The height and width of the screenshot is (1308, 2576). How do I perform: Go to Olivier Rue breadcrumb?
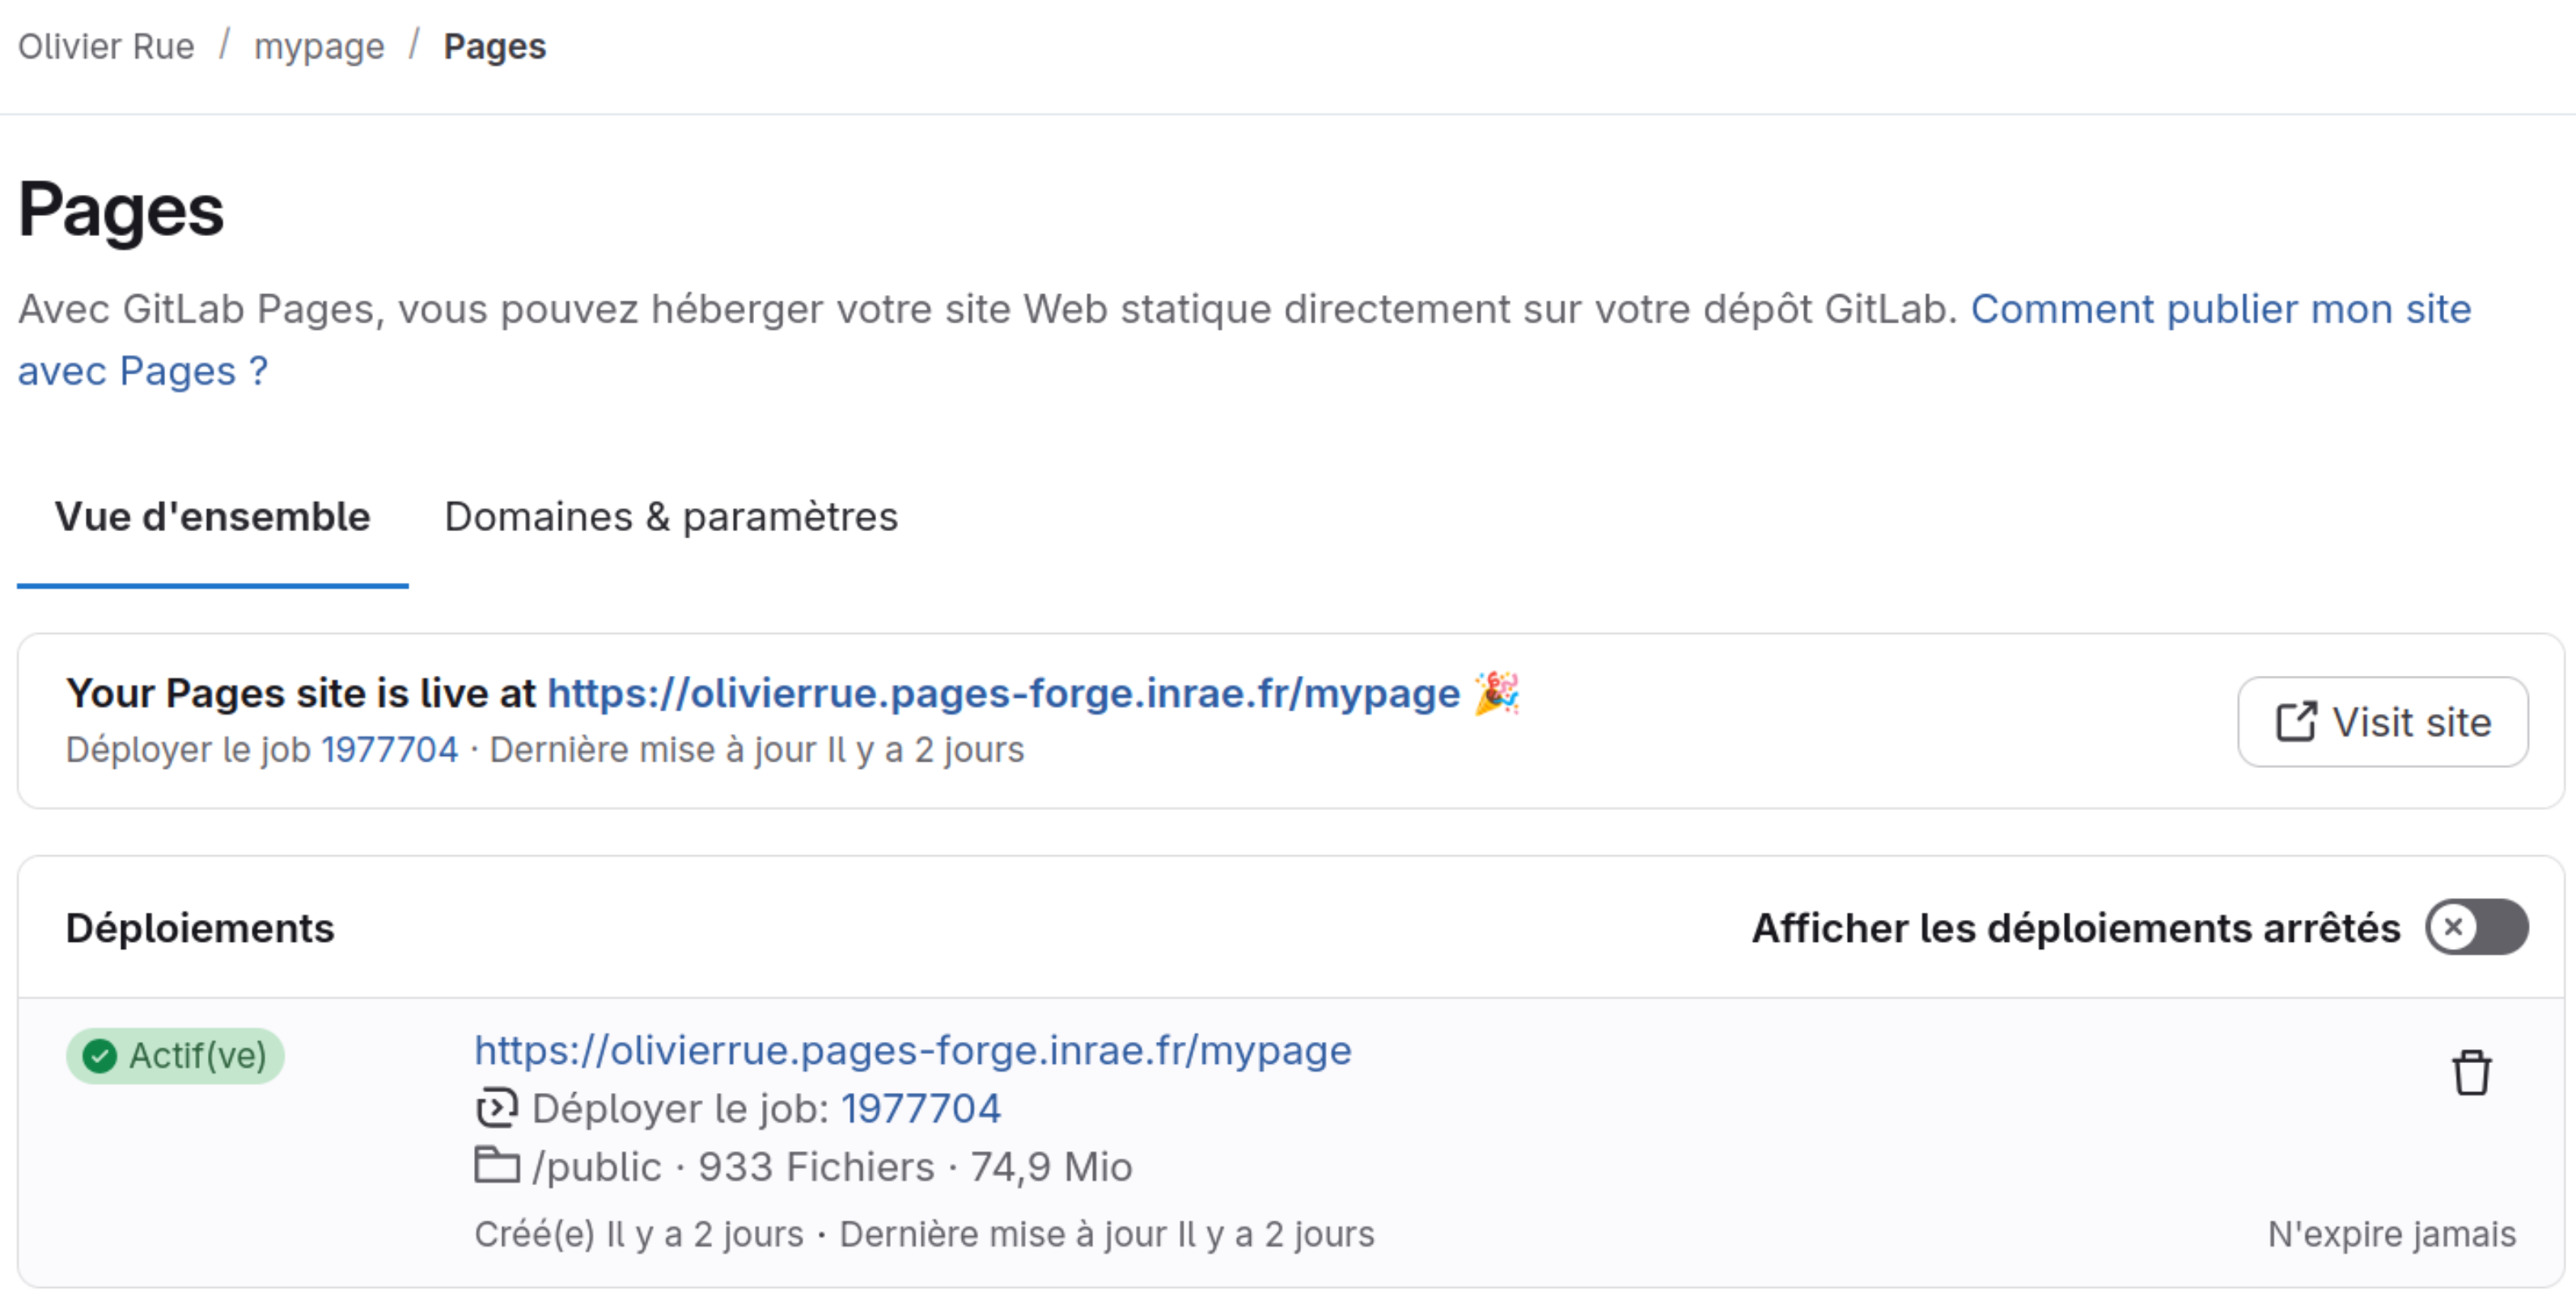pyautogui.click(x=106, y=46)
